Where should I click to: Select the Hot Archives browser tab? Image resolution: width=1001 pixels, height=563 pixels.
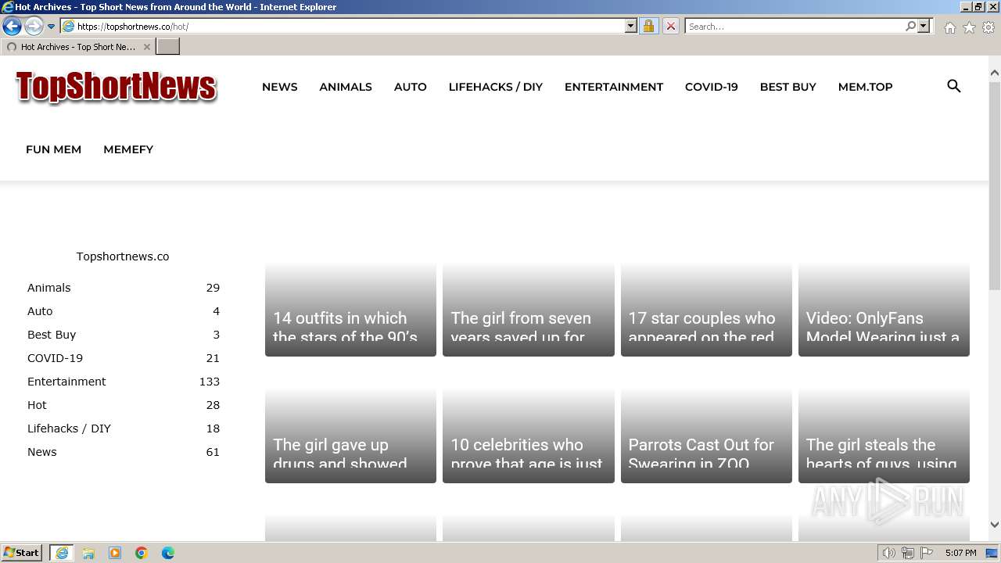pos(77,47)
